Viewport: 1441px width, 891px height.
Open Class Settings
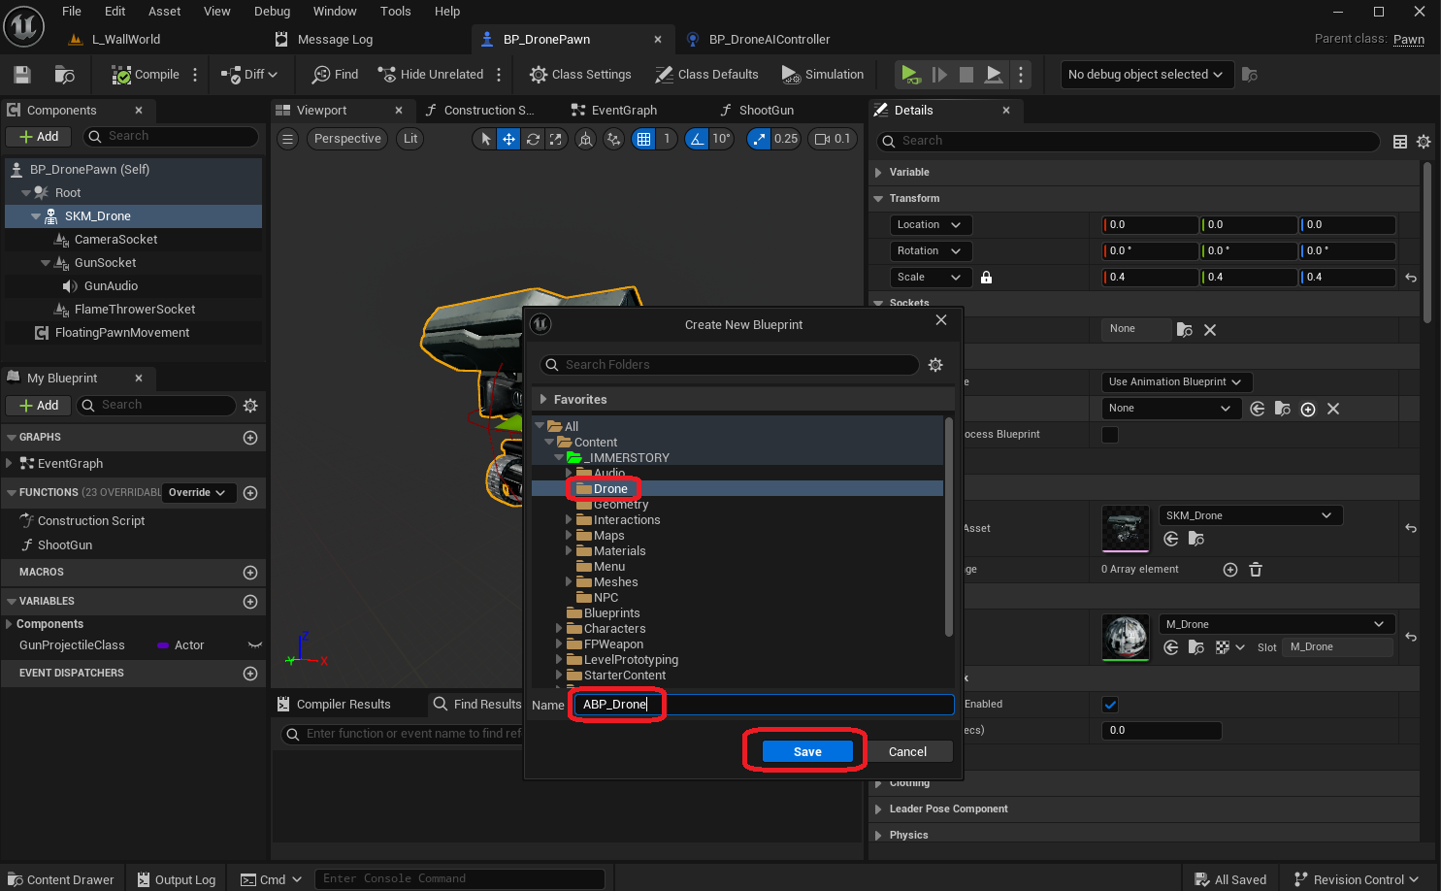click(x=580, y=75)
